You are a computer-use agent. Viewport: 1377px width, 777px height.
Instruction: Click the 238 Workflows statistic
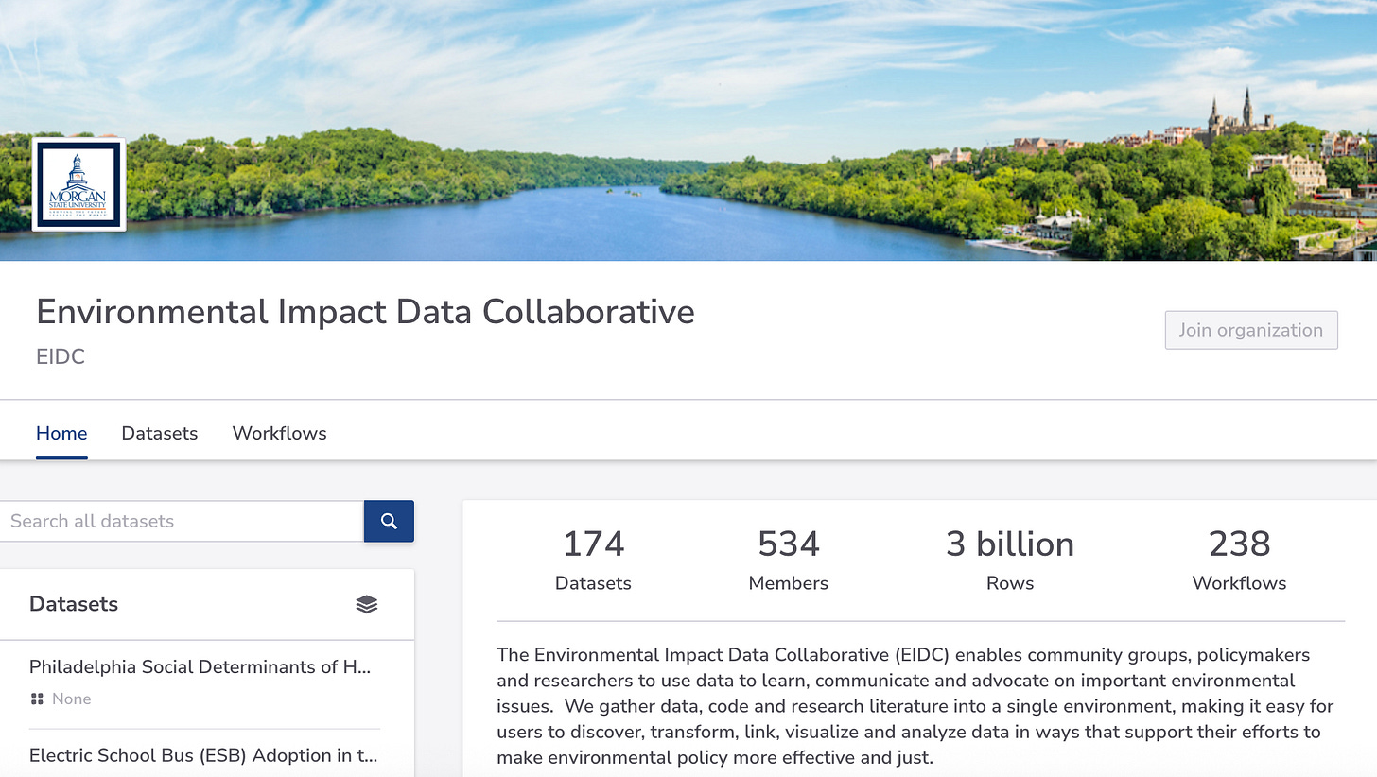pyautogui.click(x=1239, y=559)
